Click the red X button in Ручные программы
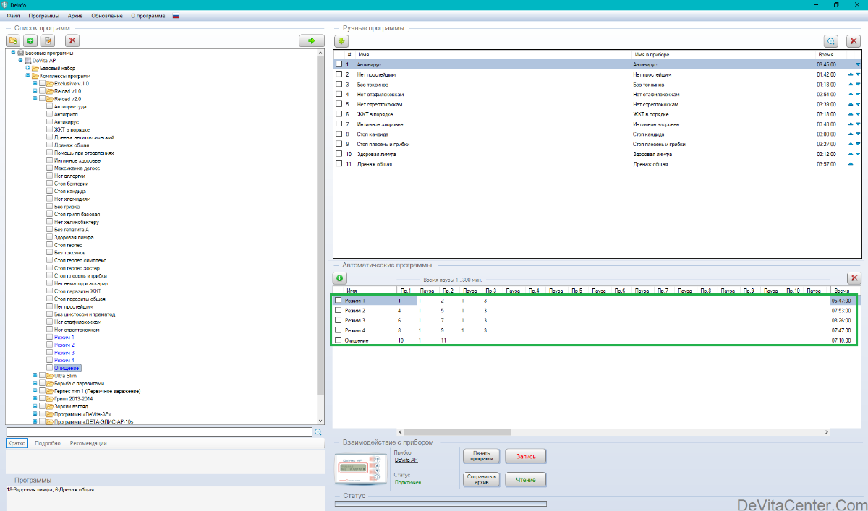This screenshot has height=511, width=868. 854,41
